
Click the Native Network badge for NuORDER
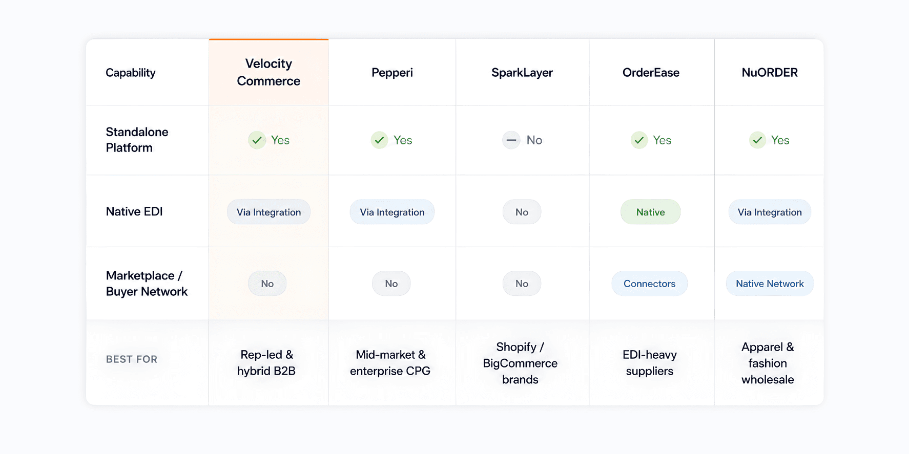tap(770, 284)
